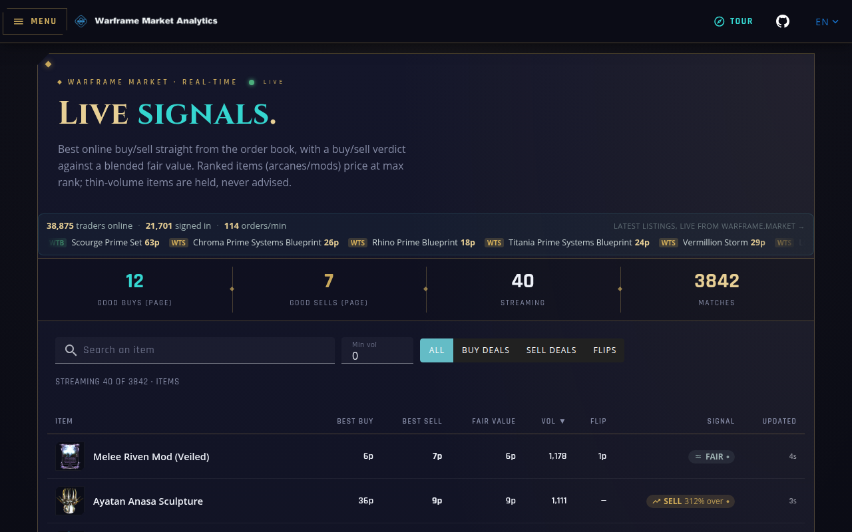Click Latest listings from warframe.market link
The image size is (852, 532).
[709, 226]
